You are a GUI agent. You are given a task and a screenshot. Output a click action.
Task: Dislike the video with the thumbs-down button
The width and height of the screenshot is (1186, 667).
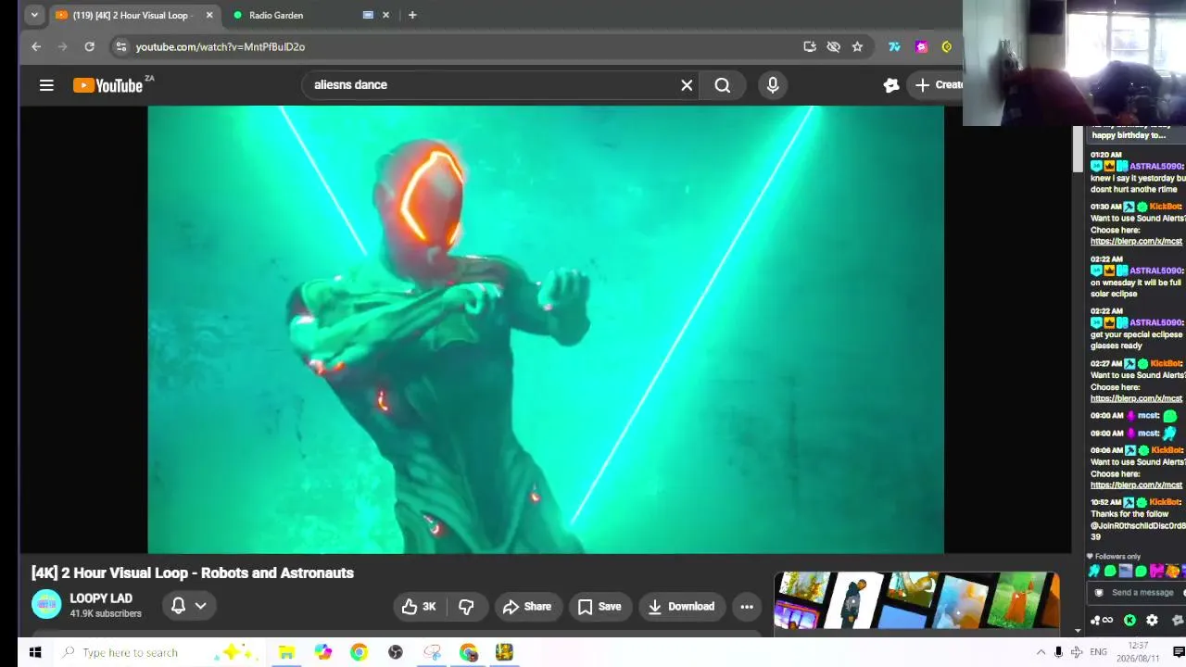466,607
